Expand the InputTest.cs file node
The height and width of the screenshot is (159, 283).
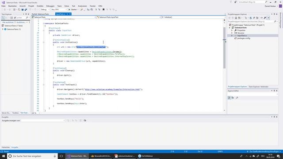[x=232, y=36]
